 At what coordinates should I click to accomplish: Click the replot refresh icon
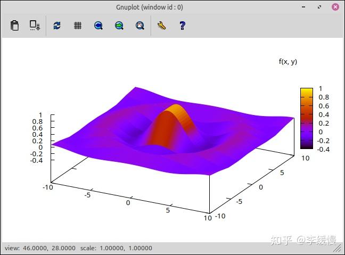(x=57, y=26)
